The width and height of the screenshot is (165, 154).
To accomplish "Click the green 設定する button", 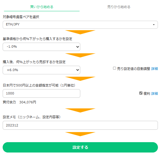I will (80, 147).
